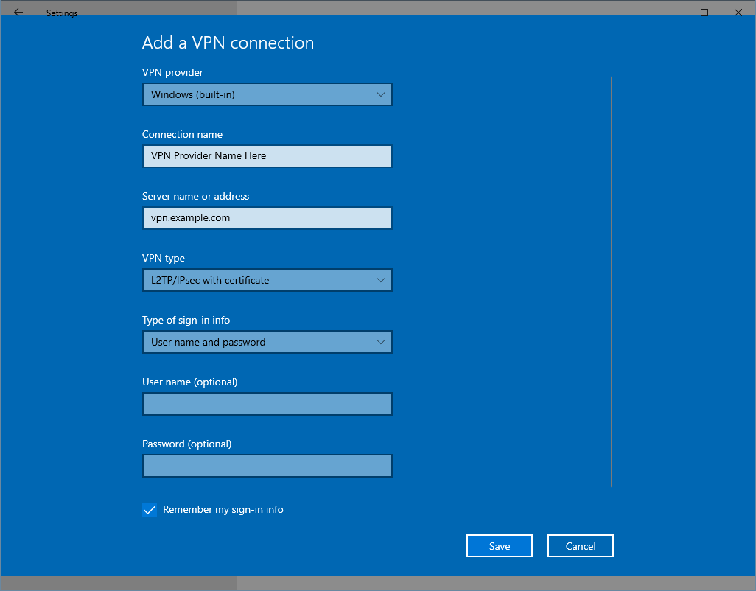The width and height of the screenshot is (756, 591).
Task: Click the back arrow navigation icon
Action: 18,12
